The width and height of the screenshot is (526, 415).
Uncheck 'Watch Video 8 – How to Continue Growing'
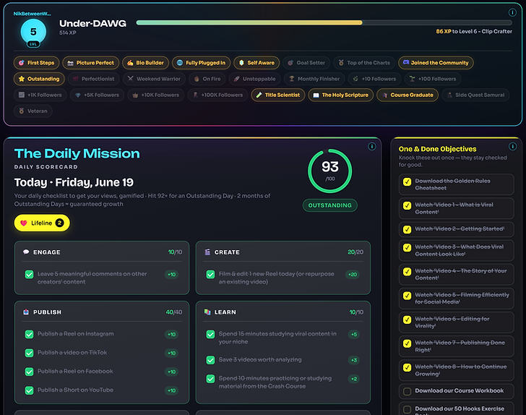408,367
